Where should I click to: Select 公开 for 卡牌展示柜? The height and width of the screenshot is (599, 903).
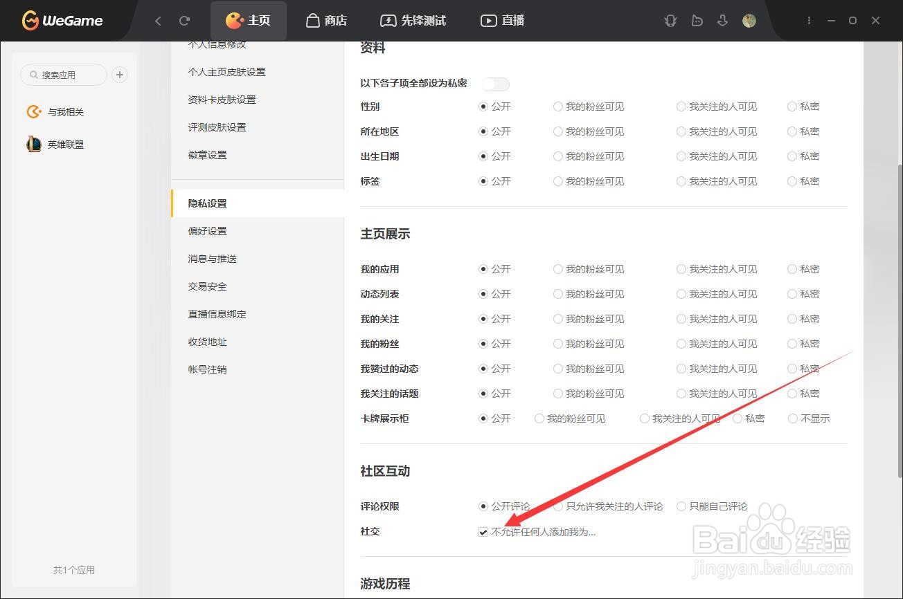pos(483,418)
